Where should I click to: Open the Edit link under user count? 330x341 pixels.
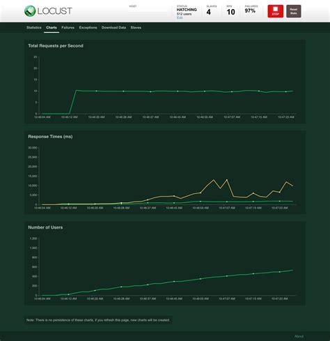[180, 17]
